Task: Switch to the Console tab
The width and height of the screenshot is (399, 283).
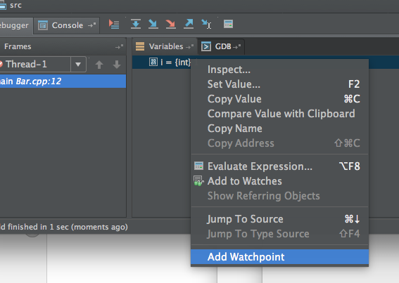Action: click(x=67, y=25)
